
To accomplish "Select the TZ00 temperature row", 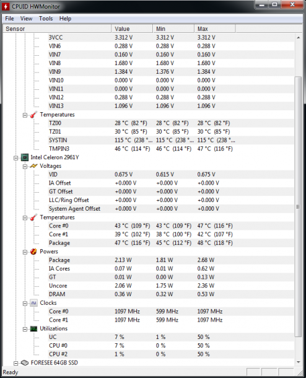I will click(171, 123).
